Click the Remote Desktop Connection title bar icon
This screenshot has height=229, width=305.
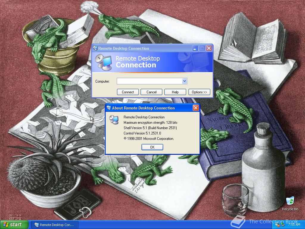pos(95,48)
